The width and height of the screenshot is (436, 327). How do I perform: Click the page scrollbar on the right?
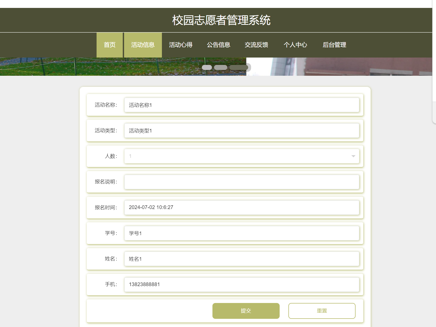[434, 106]
